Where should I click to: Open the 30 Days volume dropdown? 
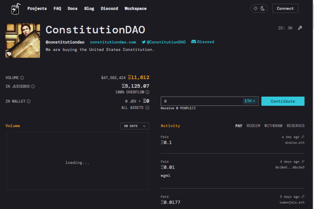click(x=135, y=126)
